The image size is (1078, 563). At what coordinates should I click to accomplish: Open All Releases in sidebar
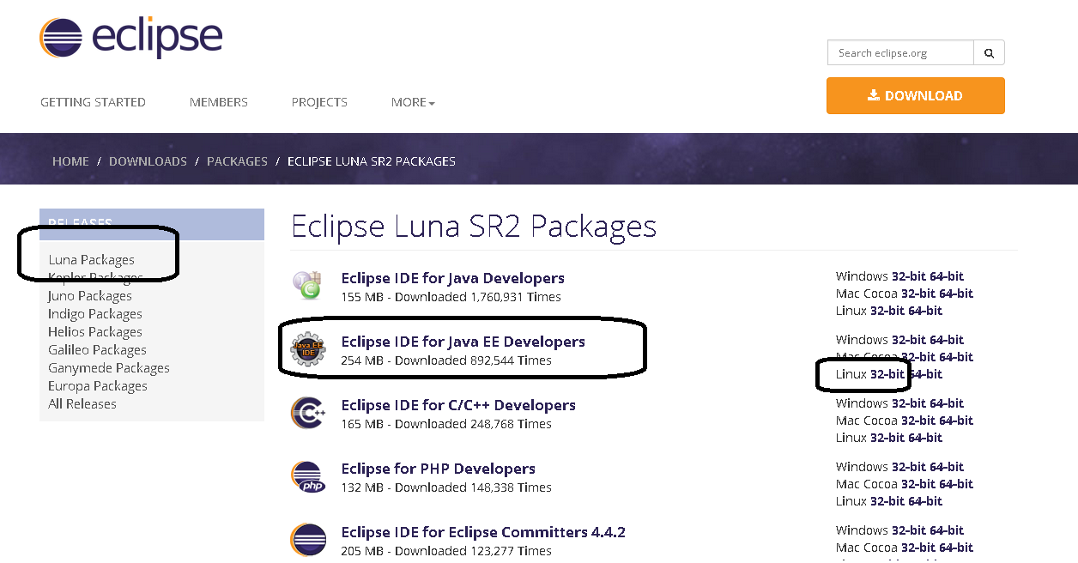(82, 404)
